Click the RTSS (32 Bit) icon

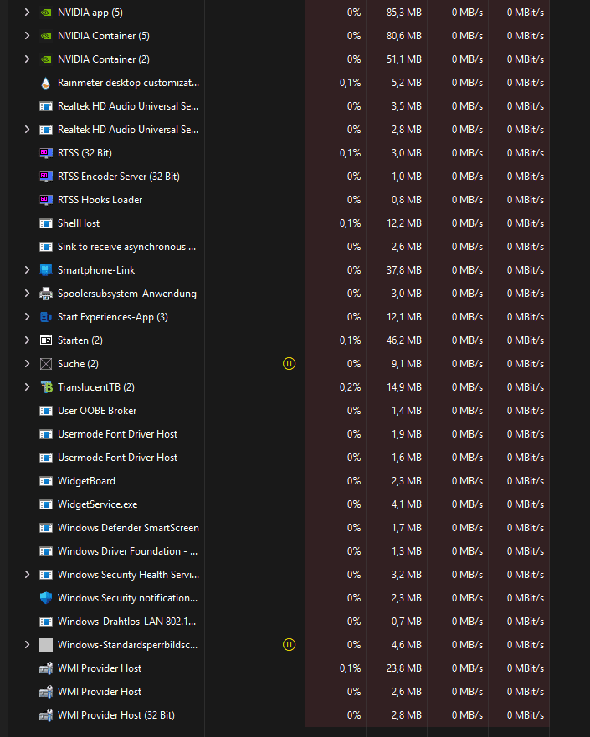pos(45,153)
